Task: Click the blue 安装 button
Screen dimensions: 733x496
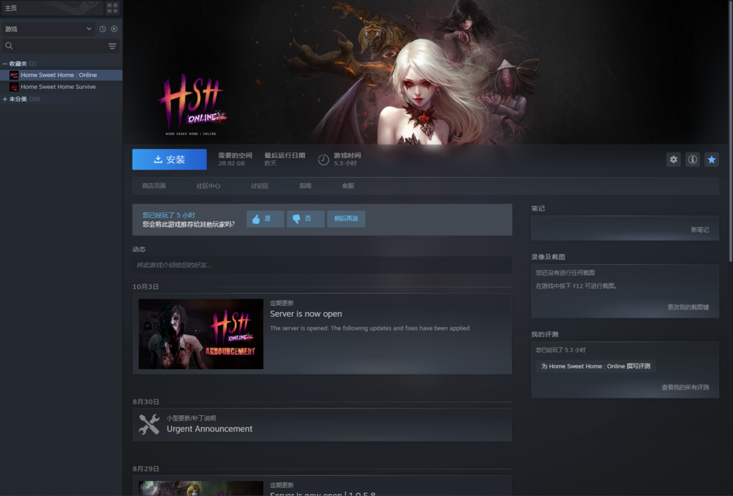Action: 169,159
